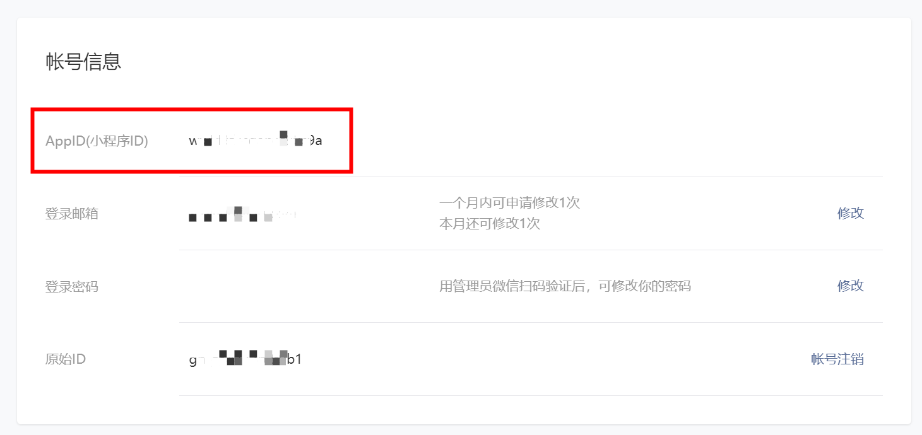This screenshot has height=435, width=922.
Task: Click the leading g of 原始ID
Action: pos(192,360)
